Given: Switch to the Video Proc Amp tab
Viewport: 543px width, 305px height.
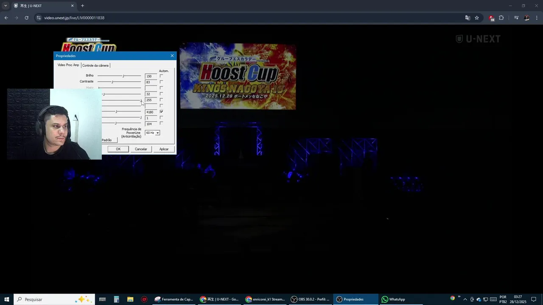Looking at the screenshot, I should click(68, 65).
